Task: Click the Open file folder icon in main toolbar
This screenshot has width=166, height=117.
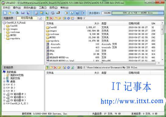Action: coord(10,13)
